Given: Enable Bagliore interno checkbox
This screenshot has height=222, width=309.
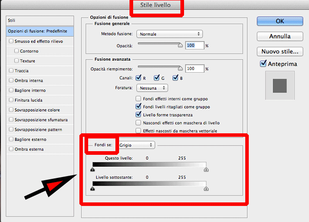Looking at the screenshot, I should (11, 90).
